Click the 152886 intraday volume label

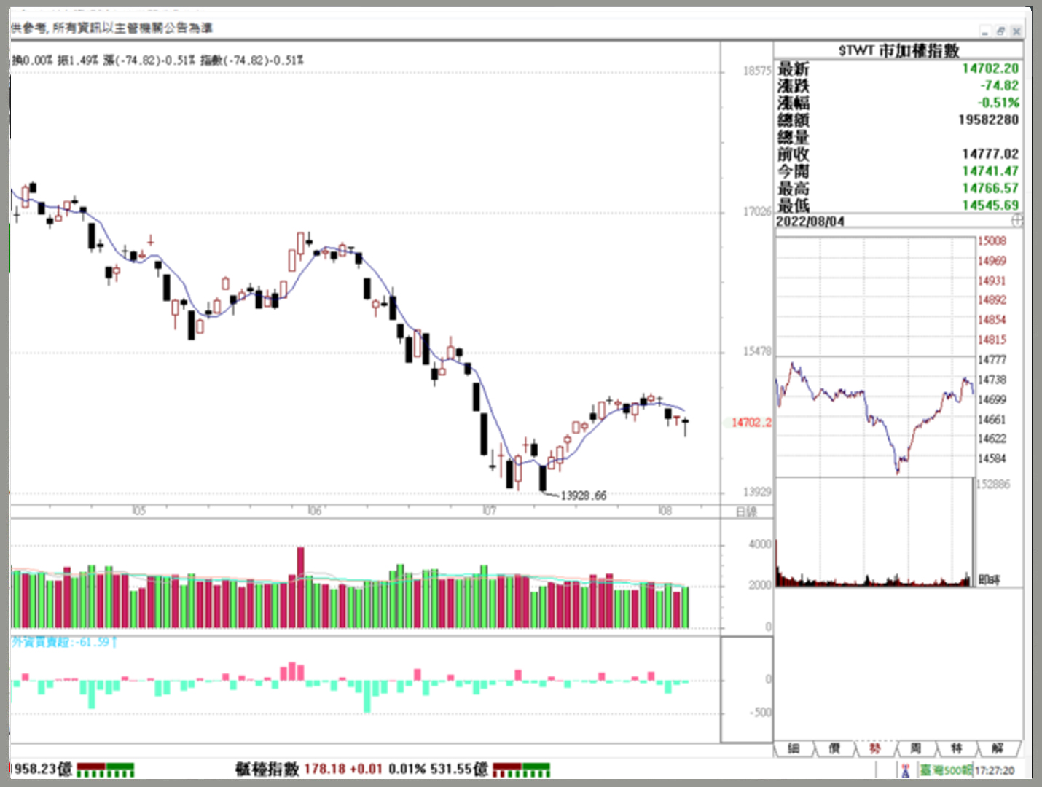point(993,484)
